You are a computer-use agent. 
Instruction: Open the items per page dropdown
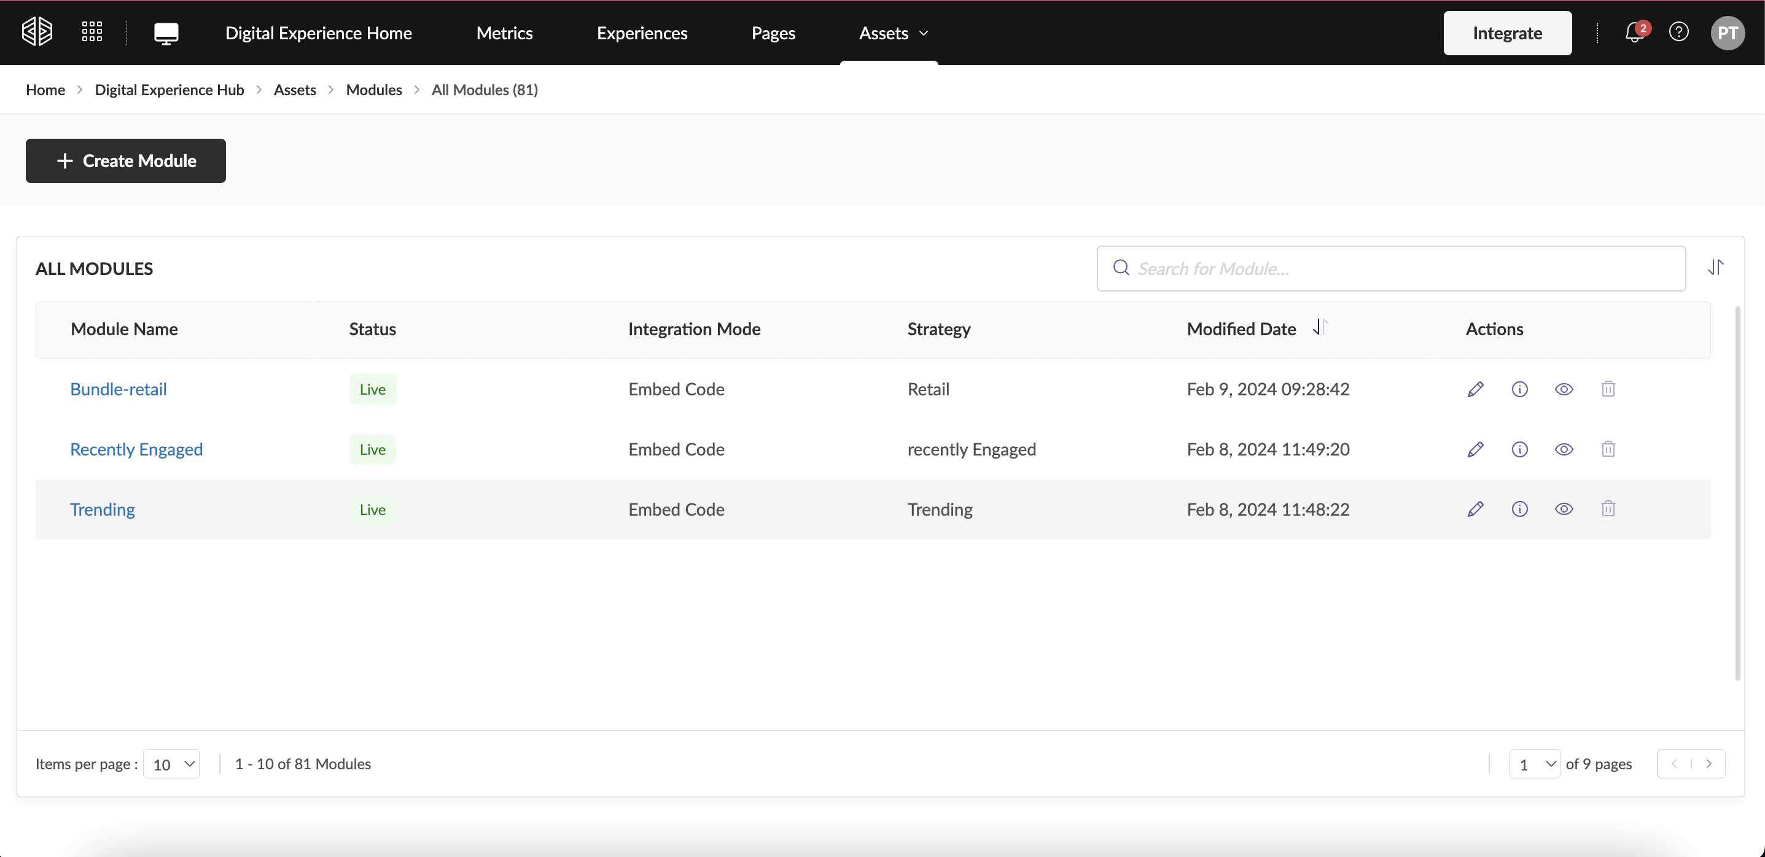click(x=171, y=764)
